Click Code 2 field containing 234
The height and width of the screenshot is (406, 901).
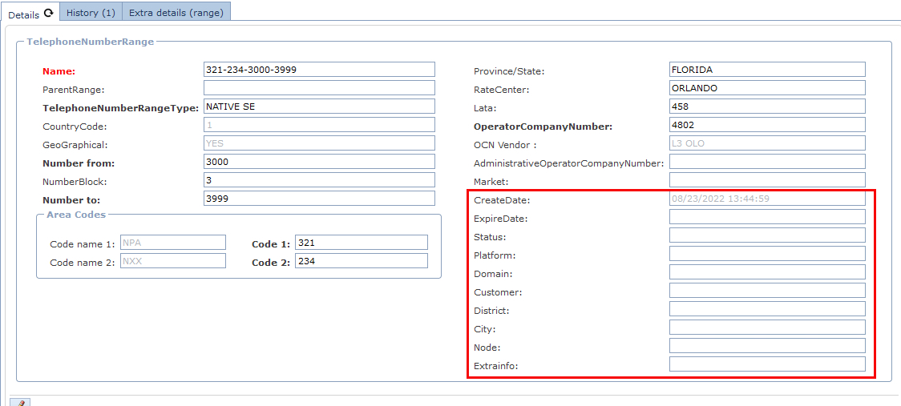point(361,261)
